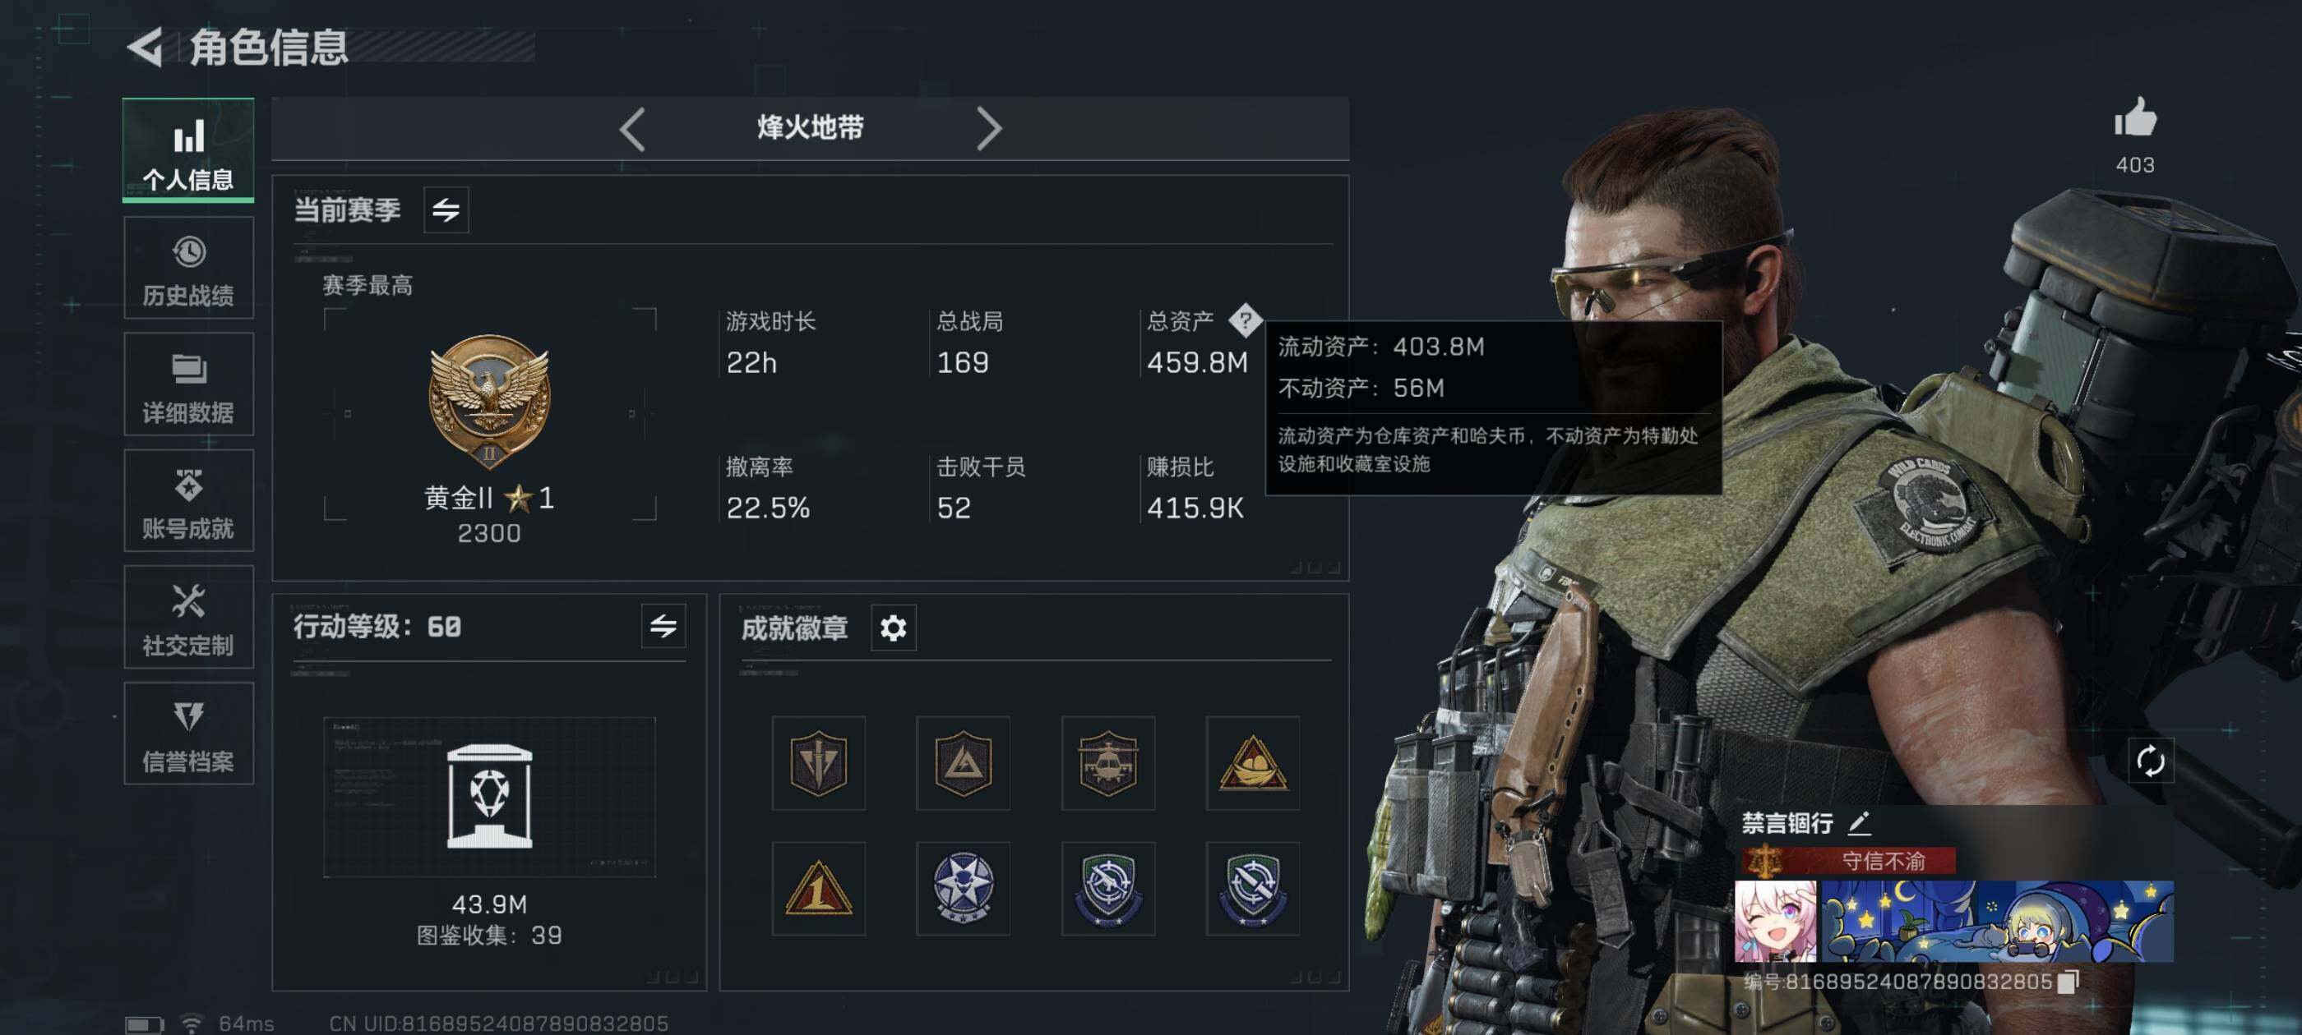Toggle the operation level swap button
This screenshot has height=1035, width=2302.
coord(663,626)
